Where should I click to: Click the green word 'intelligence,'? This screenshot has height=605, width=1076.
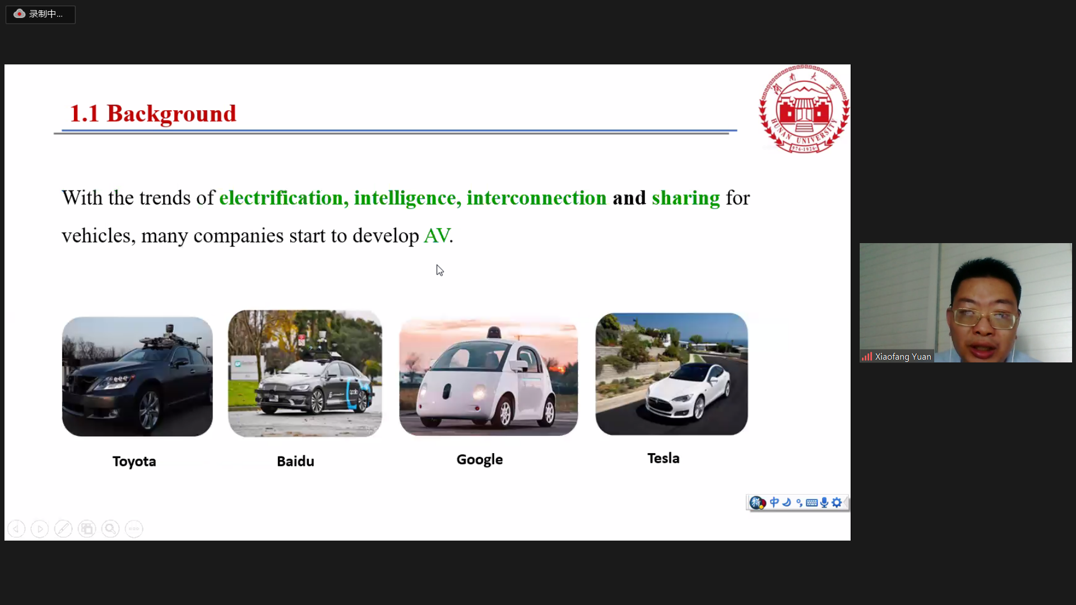pyautogui.click(x=408, y=199)
